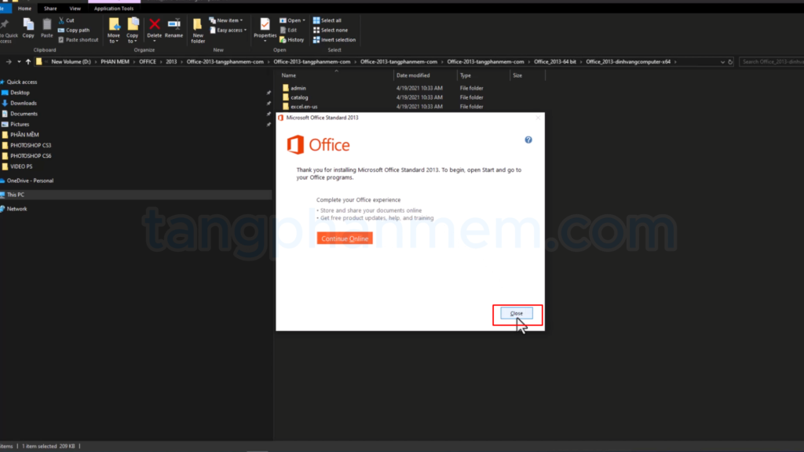Click the Close button in Office dialog
Viewport: 804px width, 452px height.
coord(517,313)
